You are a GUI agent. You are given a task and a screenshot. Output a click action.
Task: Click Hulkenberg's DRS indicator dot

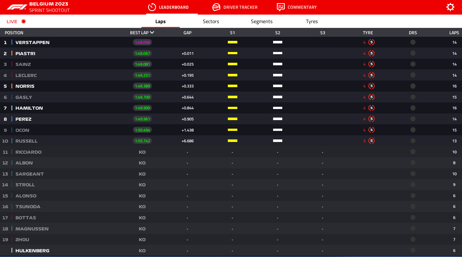(x=413, y=250)
